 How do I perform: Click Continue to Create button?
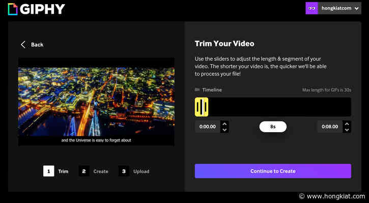273,171
